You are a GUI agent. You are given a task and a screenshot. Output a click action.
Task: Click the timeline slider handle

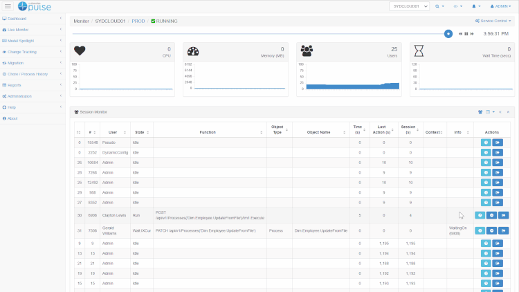click(x=448, y=33)
